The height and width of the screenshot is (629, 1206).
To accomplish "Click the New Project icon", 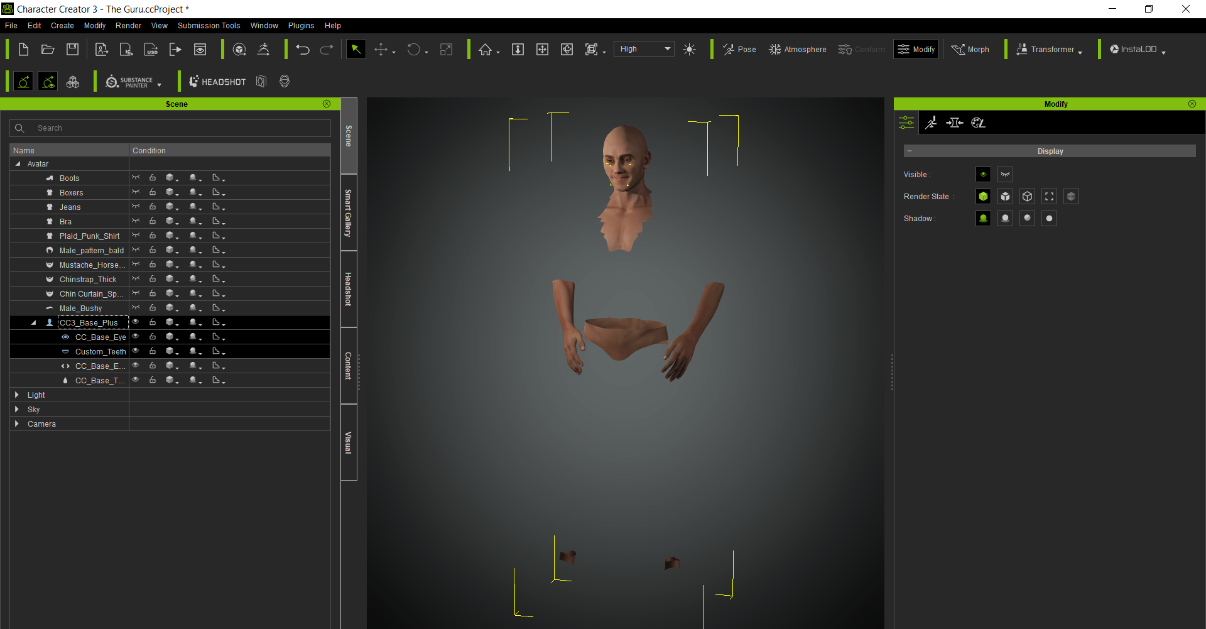I will [x=23, y=50].
